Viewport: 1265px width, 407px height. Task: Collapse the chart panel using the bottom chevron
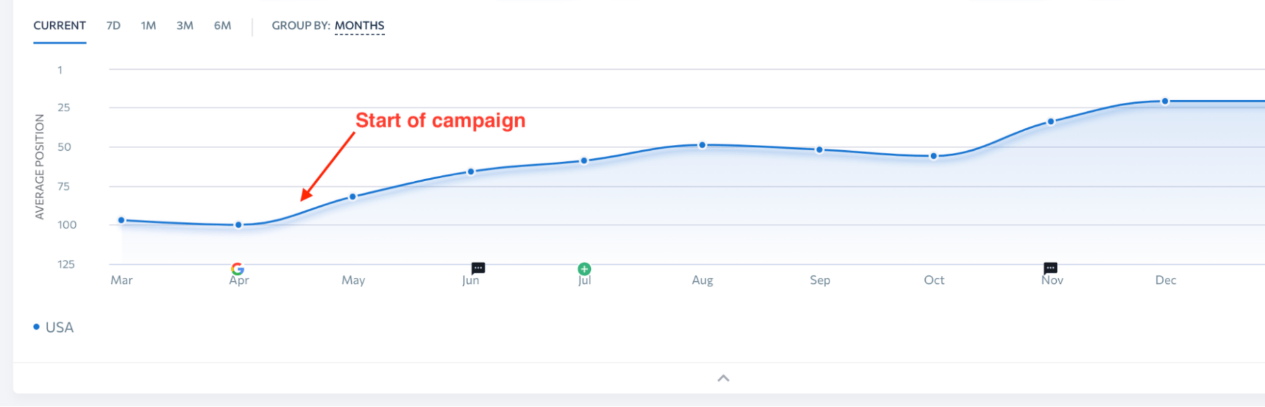(x=723, y=378)
